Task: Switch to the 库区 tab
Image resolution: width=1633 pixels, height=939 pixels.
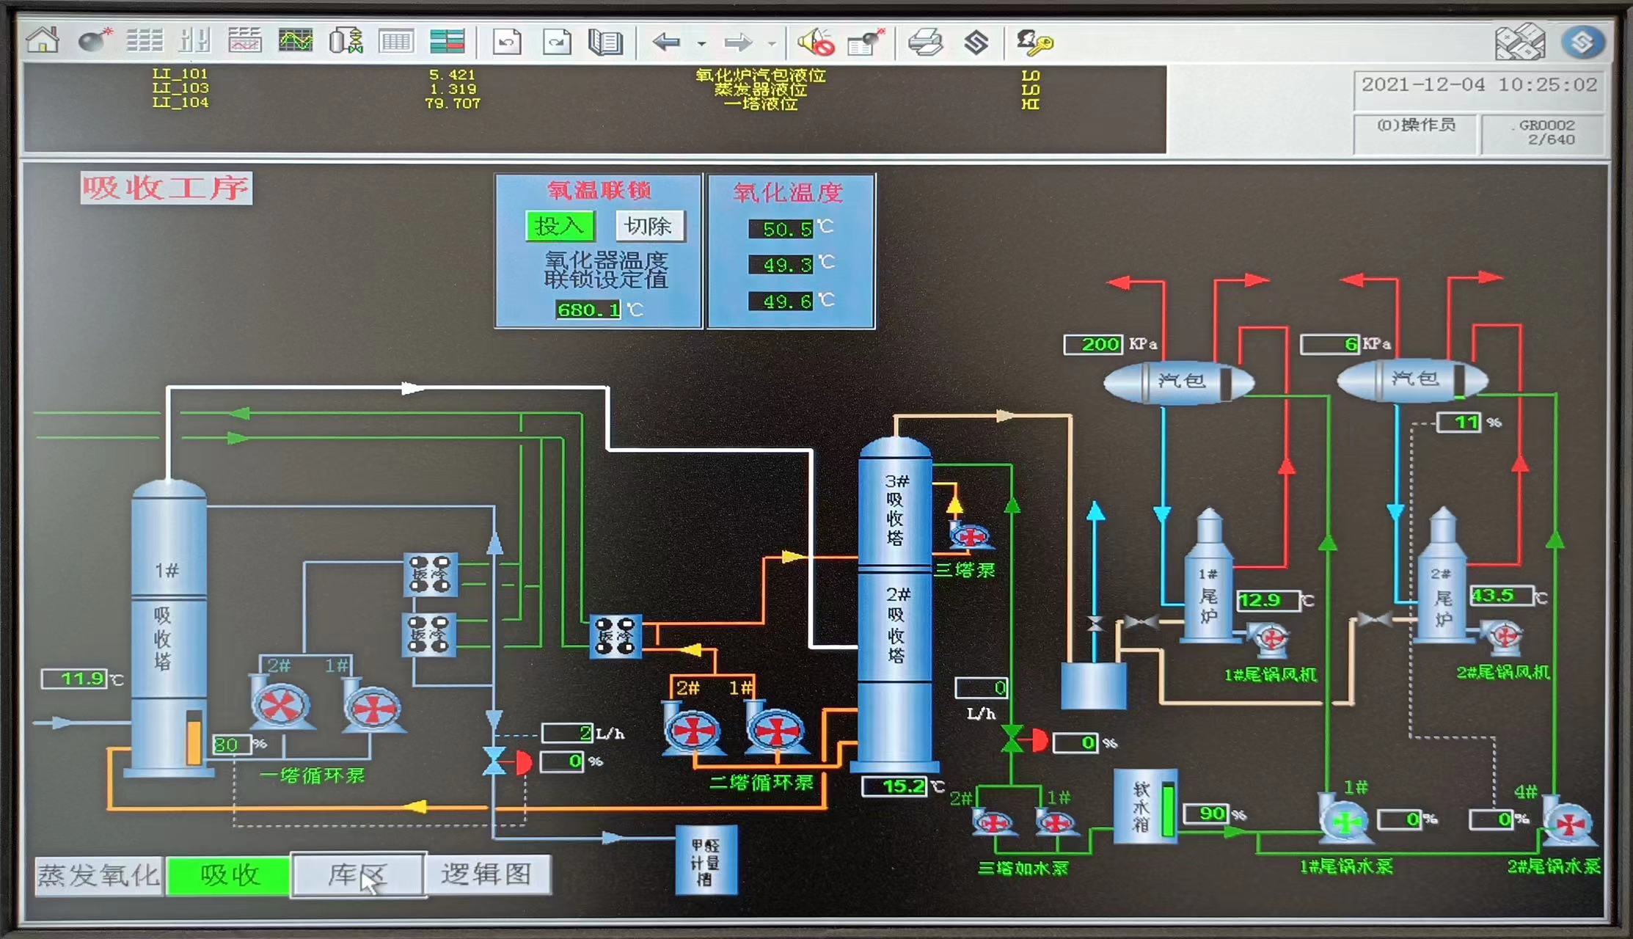Action: tap(357, 874)
